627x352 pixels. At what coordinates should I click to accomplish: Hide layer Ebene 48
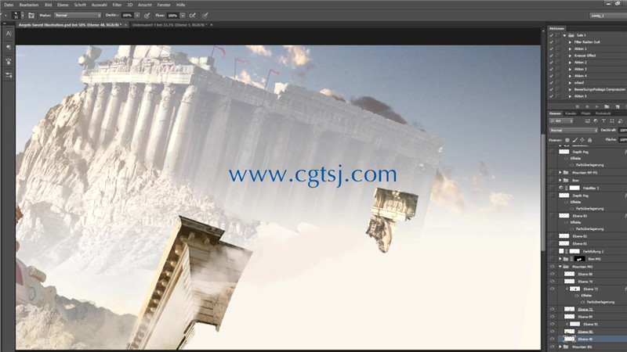(553, 339)
